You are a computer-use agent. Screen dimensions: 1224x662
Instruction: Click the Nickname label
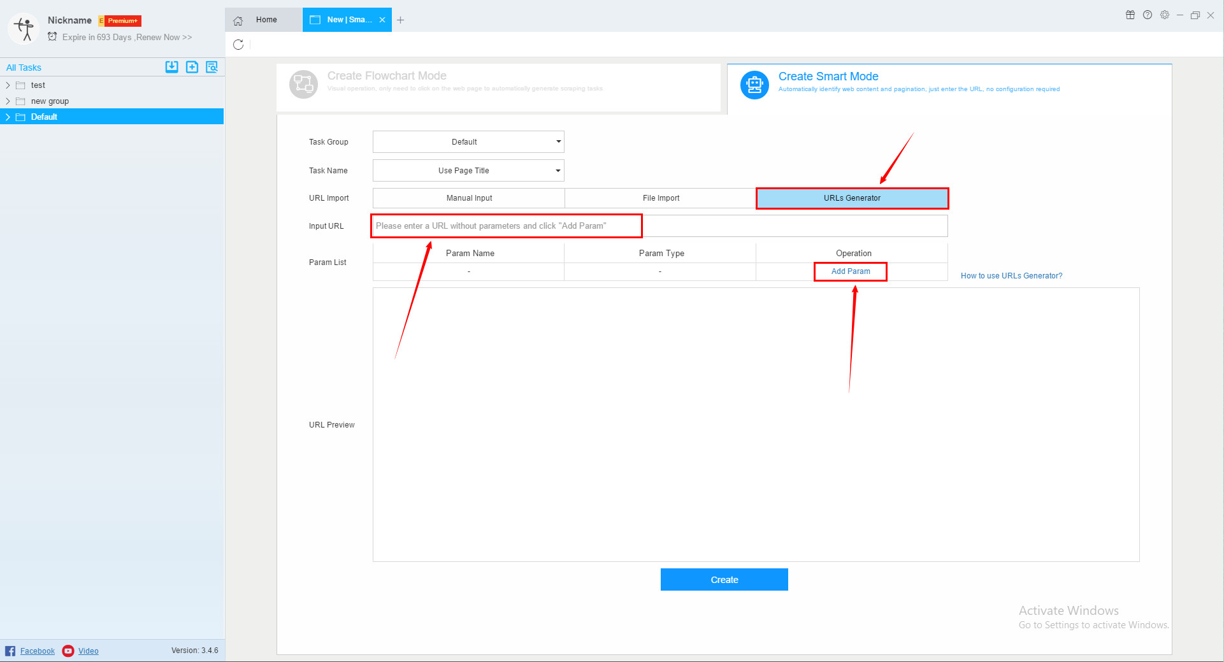[69, 20]
